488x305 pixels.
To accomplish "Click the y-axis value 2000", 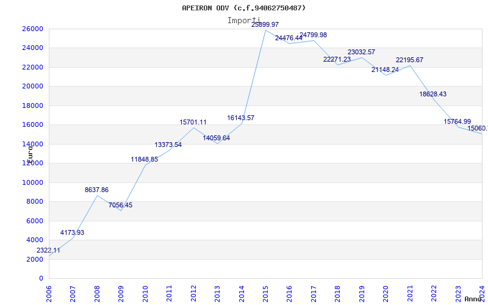I will [35, 259].
